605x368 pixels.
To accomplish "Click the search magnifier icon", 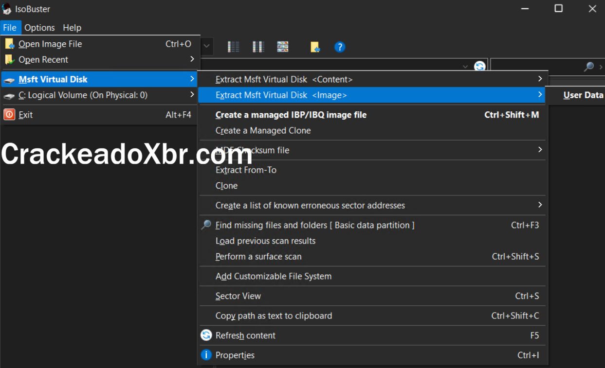I will (589, 67).
